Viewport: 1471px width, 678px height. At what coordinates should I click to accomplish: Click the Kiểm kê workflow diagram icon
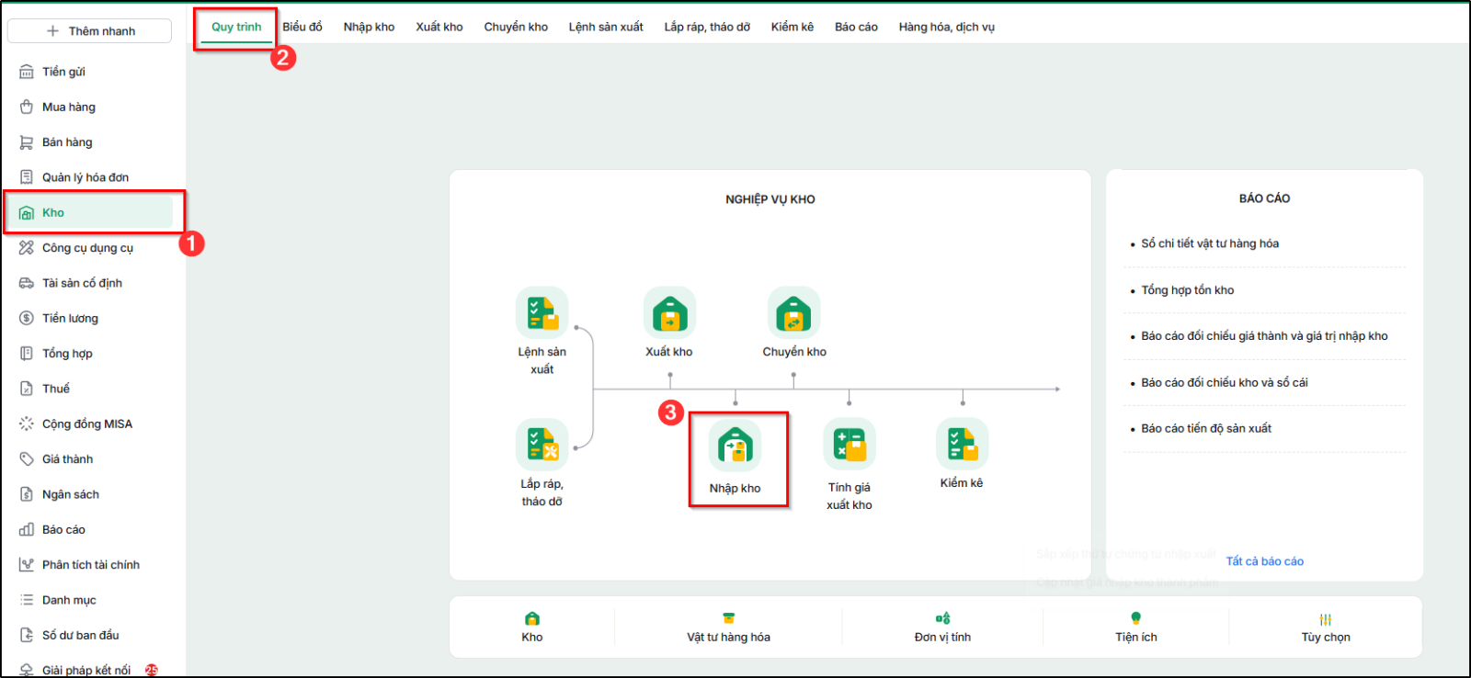(x=962, y=445)
